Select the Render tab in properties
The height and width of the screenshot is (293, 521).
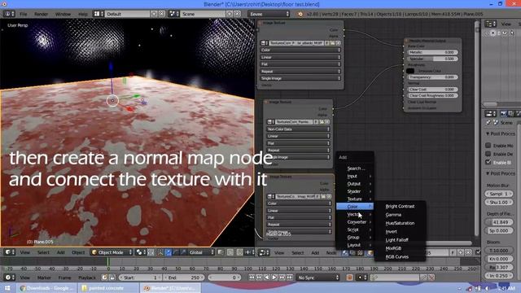click(503, 114)
